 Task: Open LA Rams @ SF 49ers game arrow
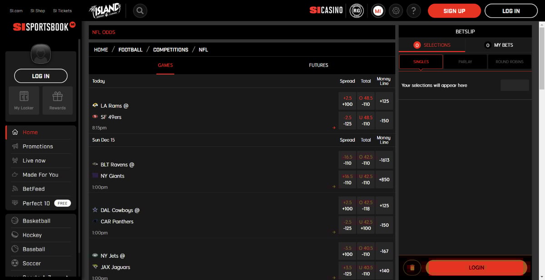[334, 128]
